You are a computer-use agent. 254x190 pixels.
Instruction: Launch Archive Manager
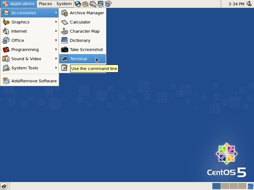(82, 13)
